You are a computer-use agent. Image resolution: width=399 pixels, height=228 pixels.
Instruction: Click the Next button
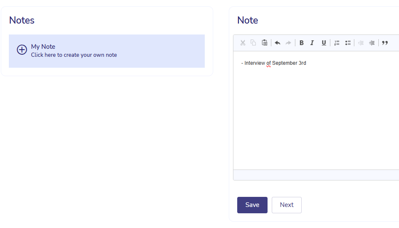point(287,205)
